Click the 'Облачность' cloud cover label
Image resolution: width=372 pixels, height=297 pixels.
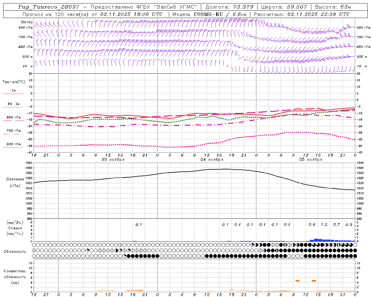15,252
